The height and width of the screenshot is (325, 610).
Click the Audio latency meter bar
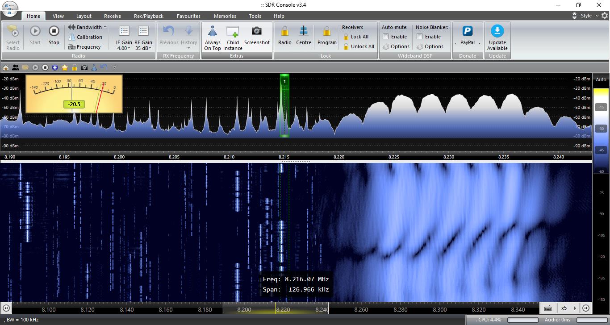[x=592, y=320]
